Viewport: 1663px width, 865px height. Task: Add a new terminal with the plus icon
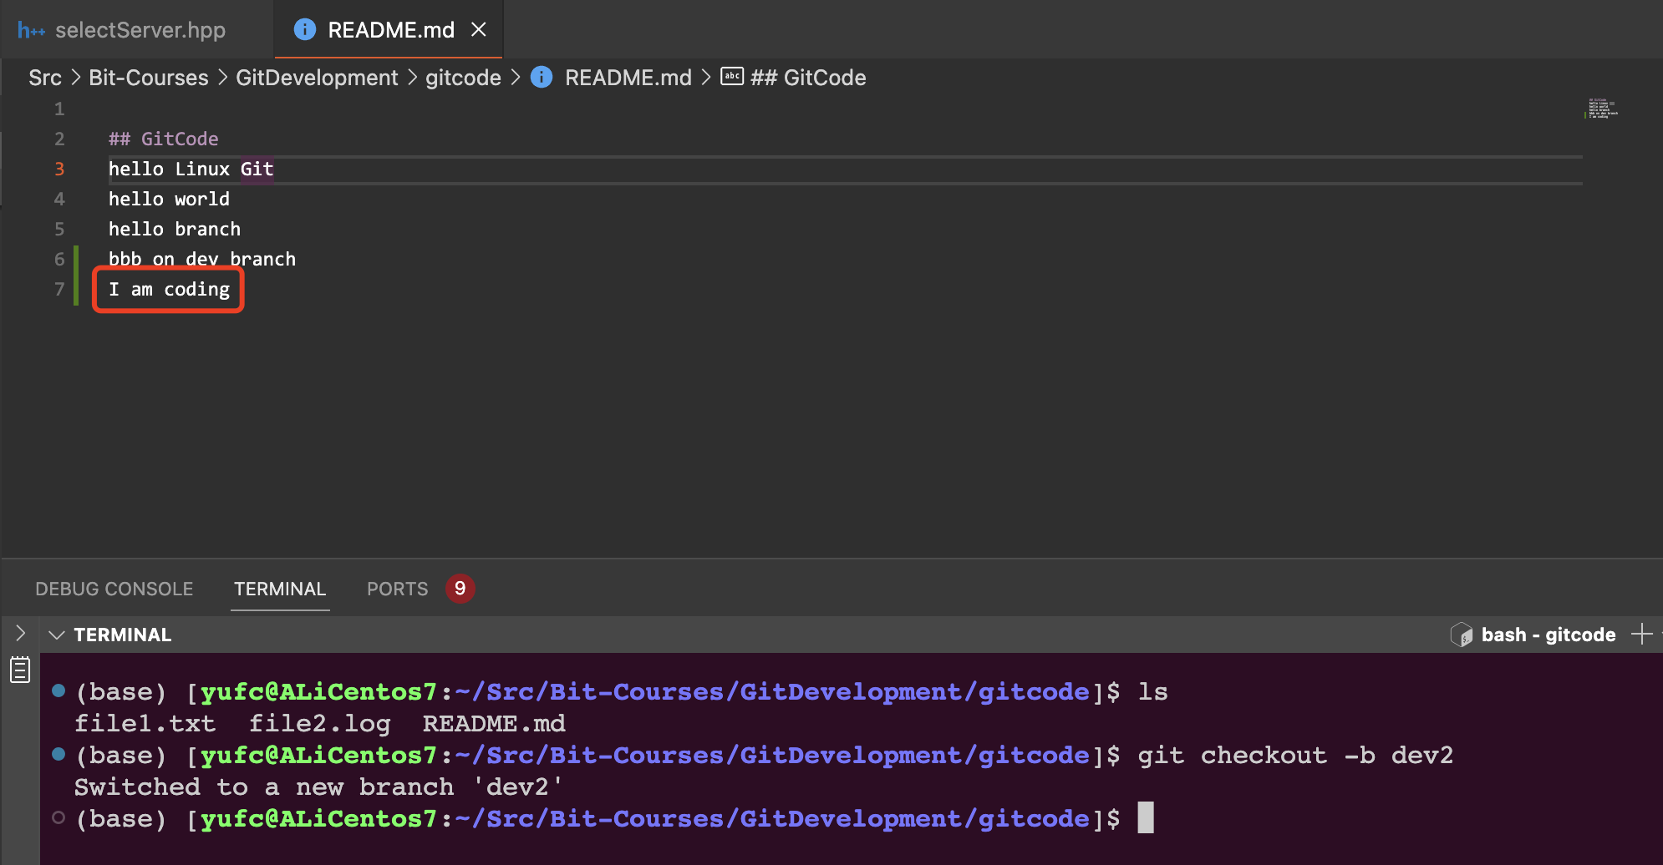click(x=1641, y=635)
